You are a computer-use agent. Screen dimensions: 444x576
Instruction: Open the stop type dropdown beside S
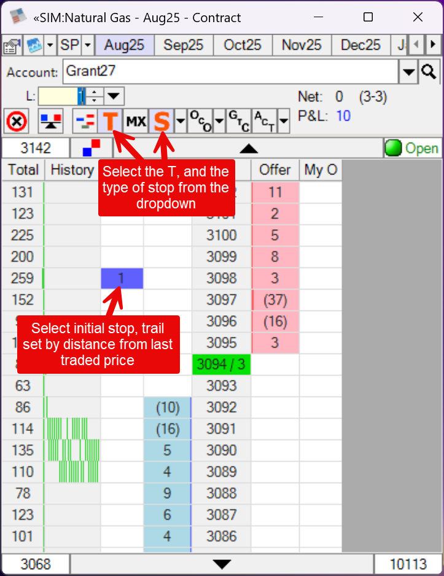tap(180, 121)
